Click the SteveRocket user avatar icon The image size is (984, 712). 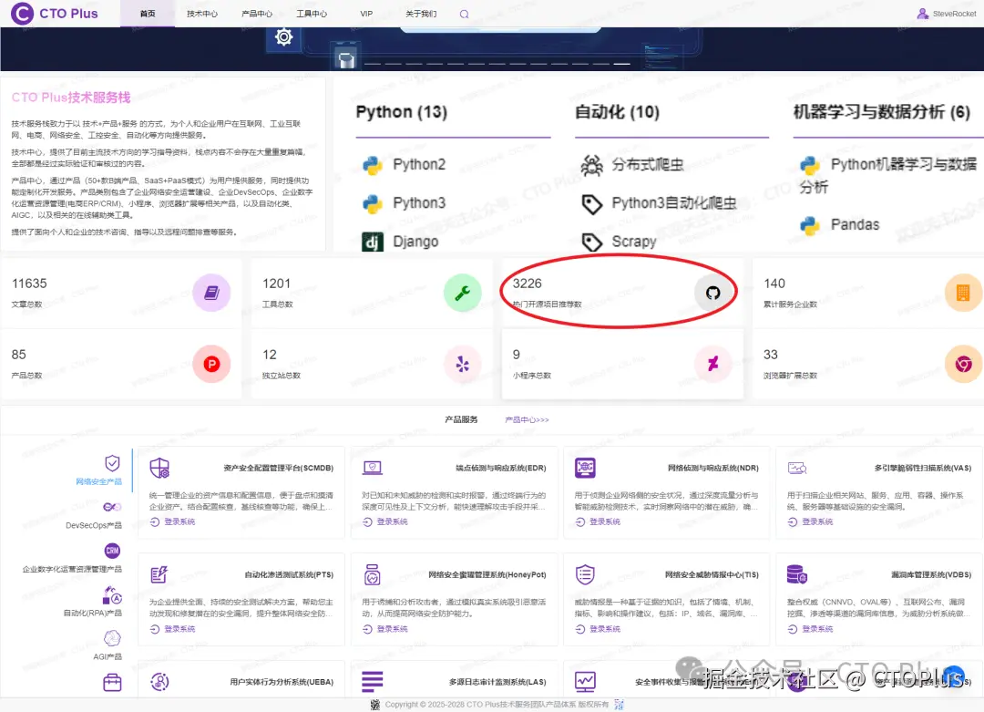[922, 13]
